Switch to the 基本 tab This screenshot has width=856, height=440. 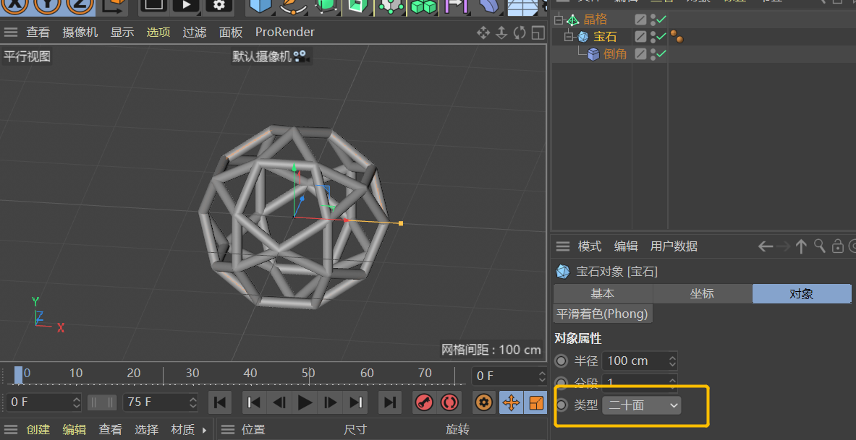click(603, 293)
